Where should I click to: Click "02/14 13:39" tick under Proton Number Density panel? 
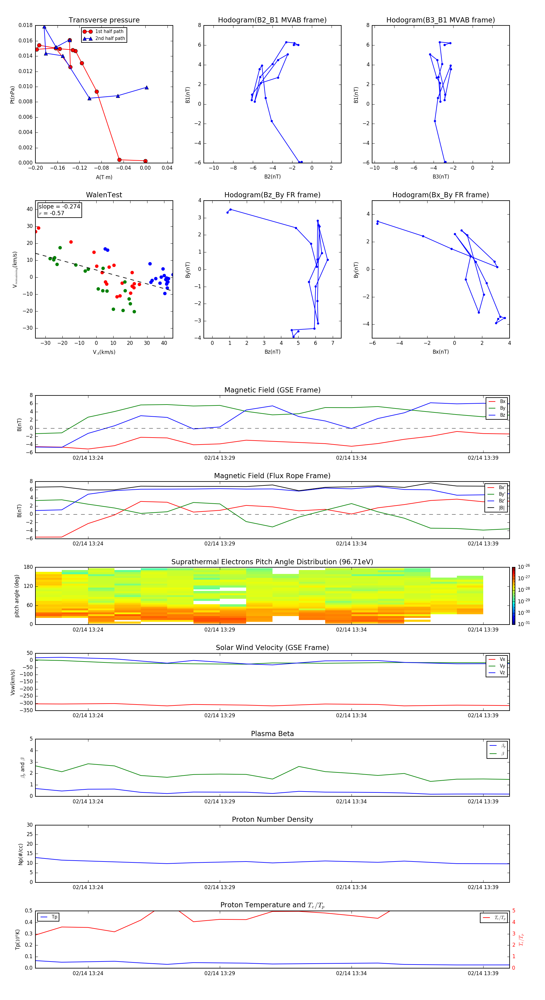pyautogui.click(x=483, y=887)
